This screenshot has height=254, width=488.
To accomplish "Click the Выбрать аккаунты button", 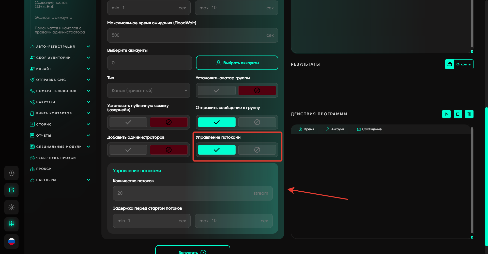I will coord(237,63).
